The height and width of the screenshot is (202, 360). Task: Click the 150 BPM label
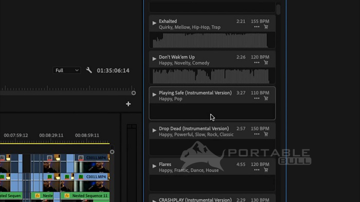[260, 129]
